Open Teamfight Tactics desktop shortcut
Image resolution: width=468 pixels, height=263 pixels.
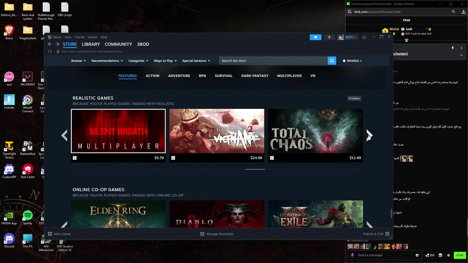pyautogui.click(x=9, y=150)
